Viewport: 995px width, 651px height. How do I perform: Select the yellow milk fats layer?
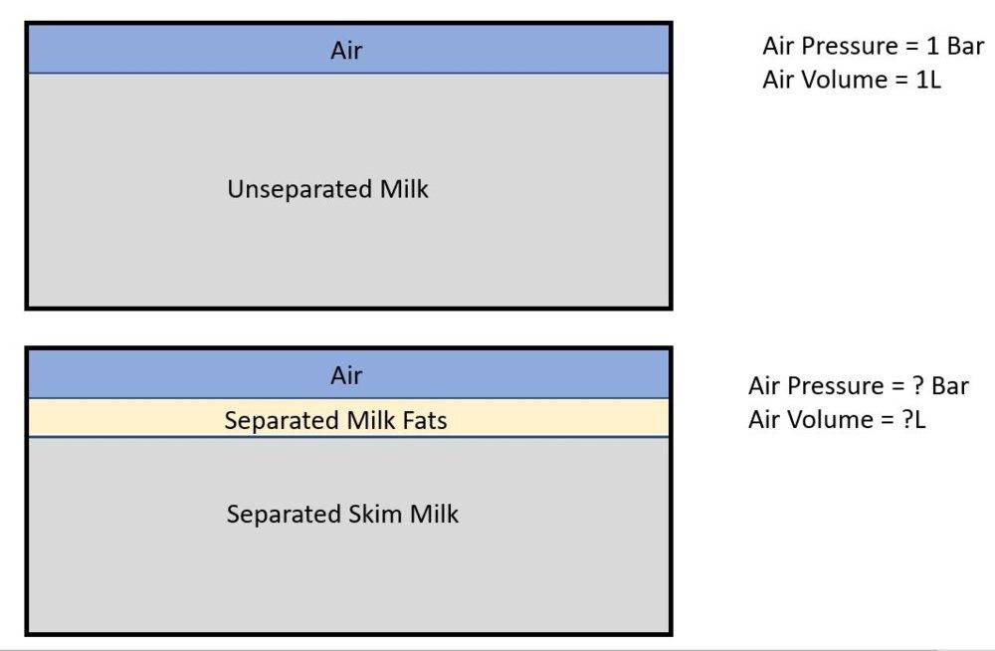(x=557, y=418)
